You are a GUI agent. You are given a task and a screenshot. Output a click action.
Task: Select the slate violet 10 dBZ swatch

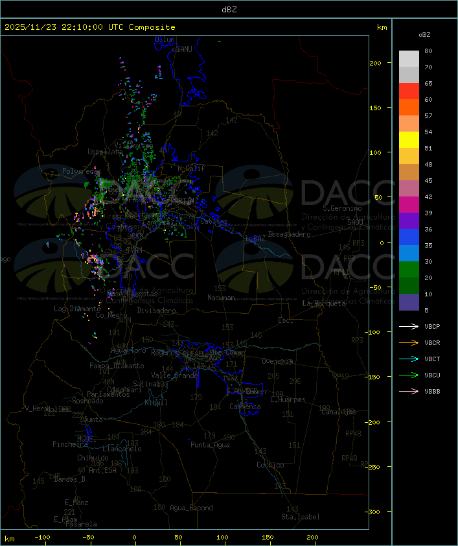(x=409, y=302)
